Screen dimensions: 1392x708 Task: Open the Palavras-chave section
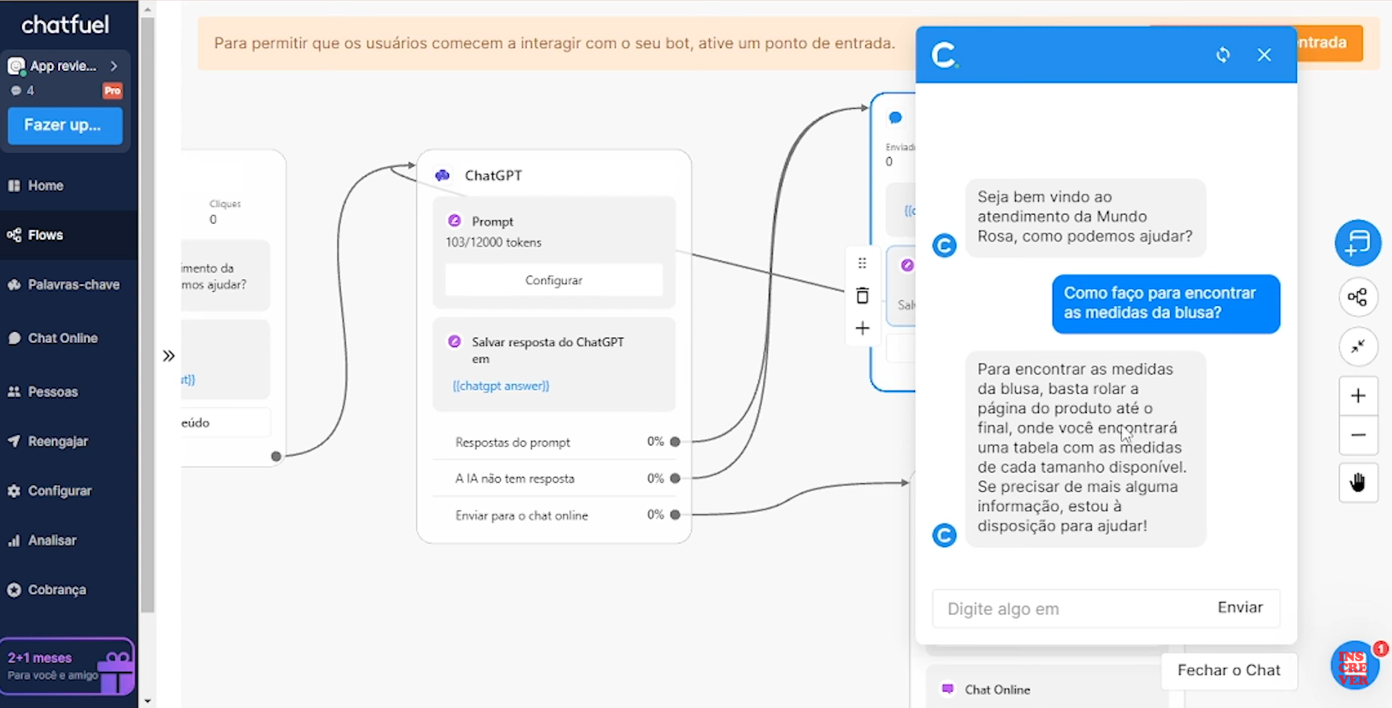(73, 285)
